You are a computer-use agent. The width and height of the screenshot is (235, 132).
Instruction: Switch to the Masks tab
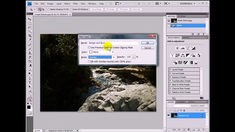tap(186, 37)
